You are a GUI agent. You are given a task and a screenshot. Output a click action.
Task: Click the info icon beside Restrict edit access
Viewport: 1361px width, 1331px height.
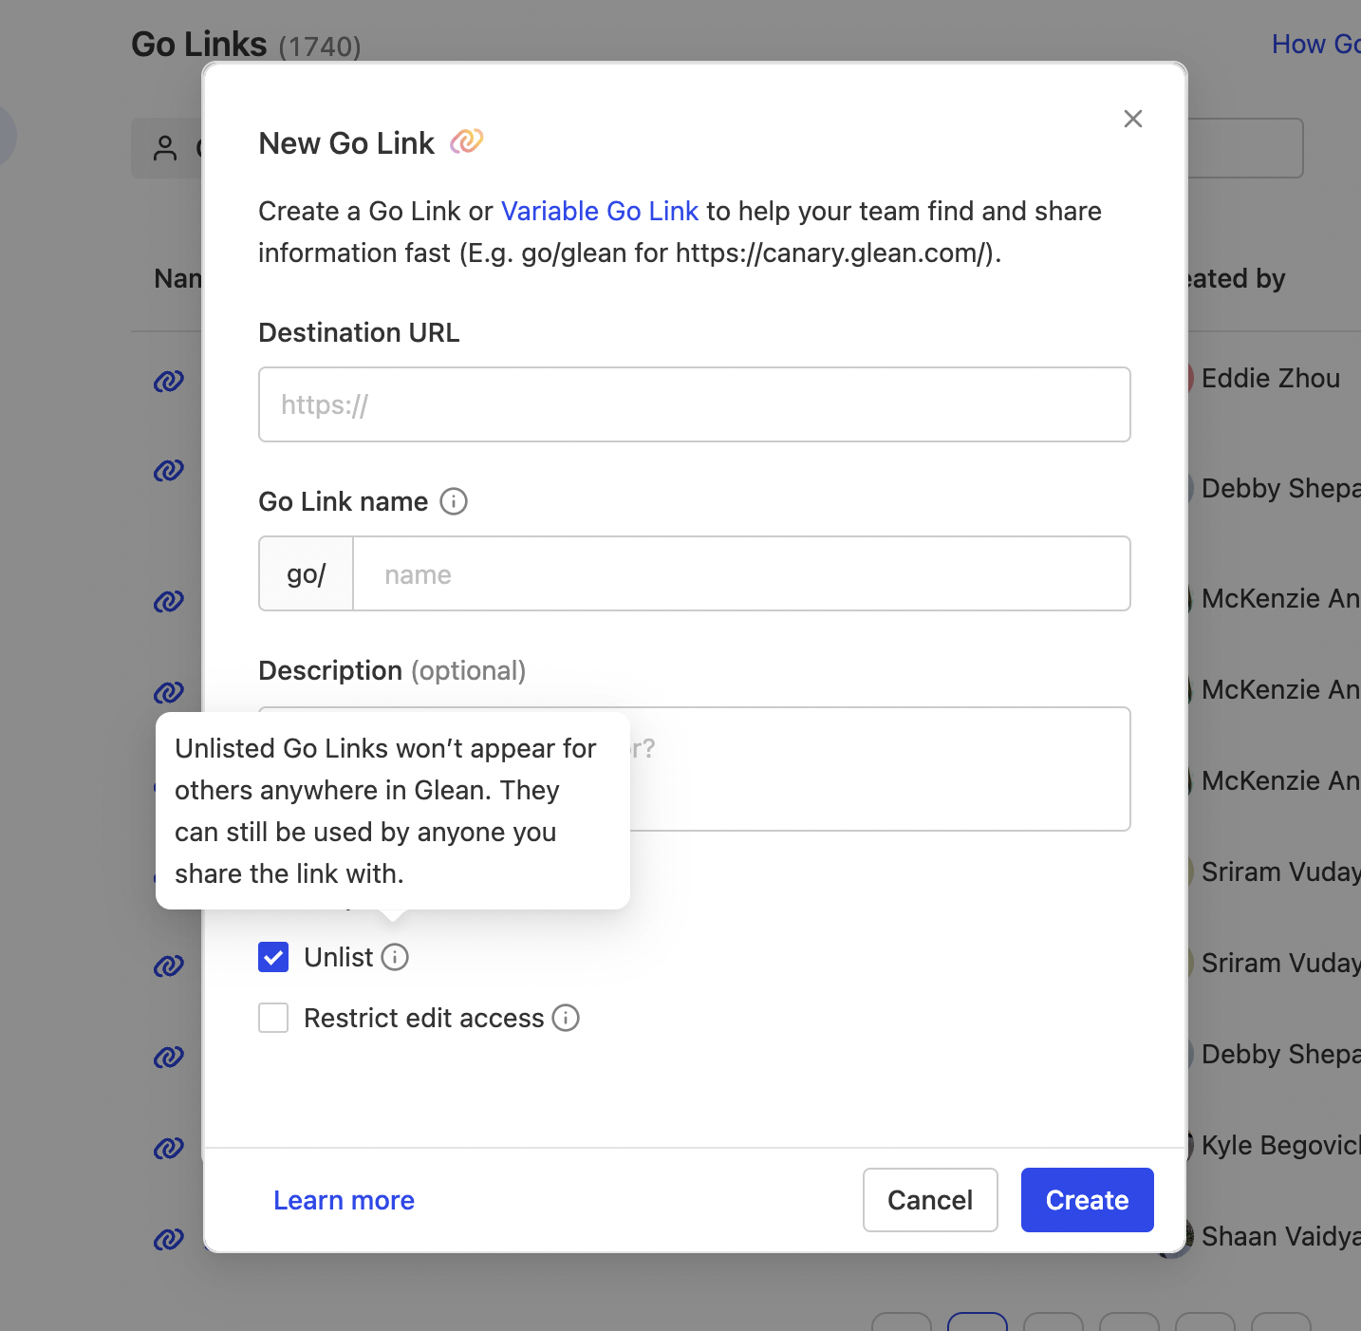click(x=566, y=1018)
